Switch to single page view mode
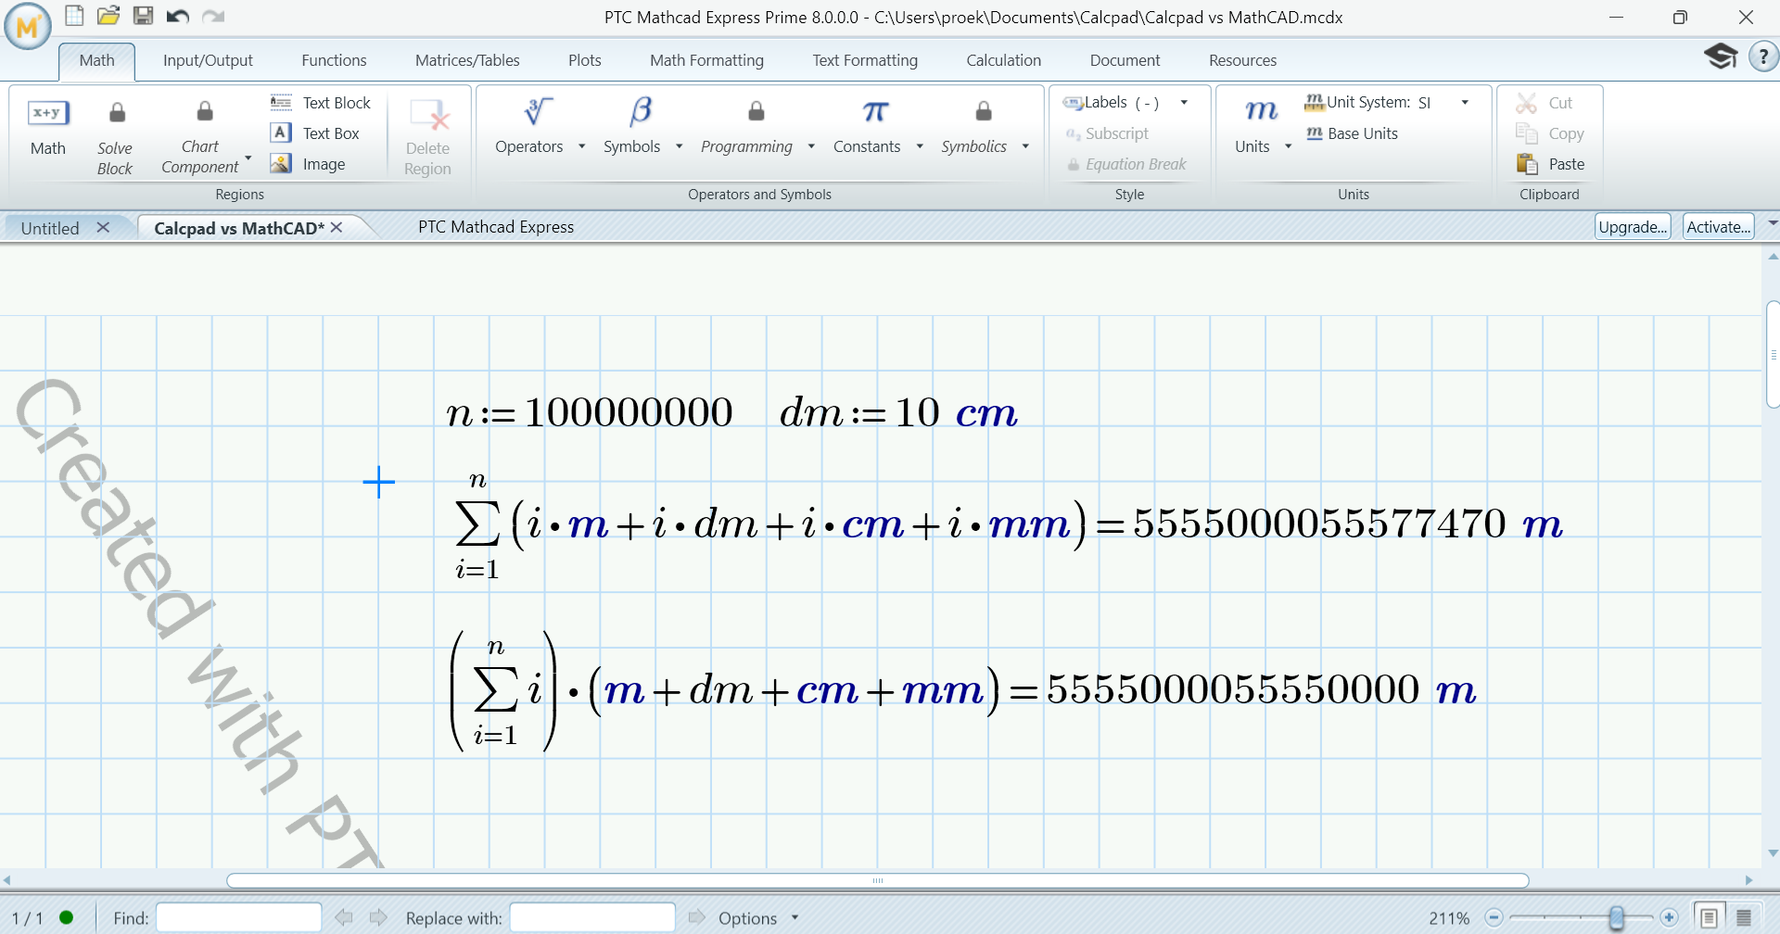 click(1710, 917)
